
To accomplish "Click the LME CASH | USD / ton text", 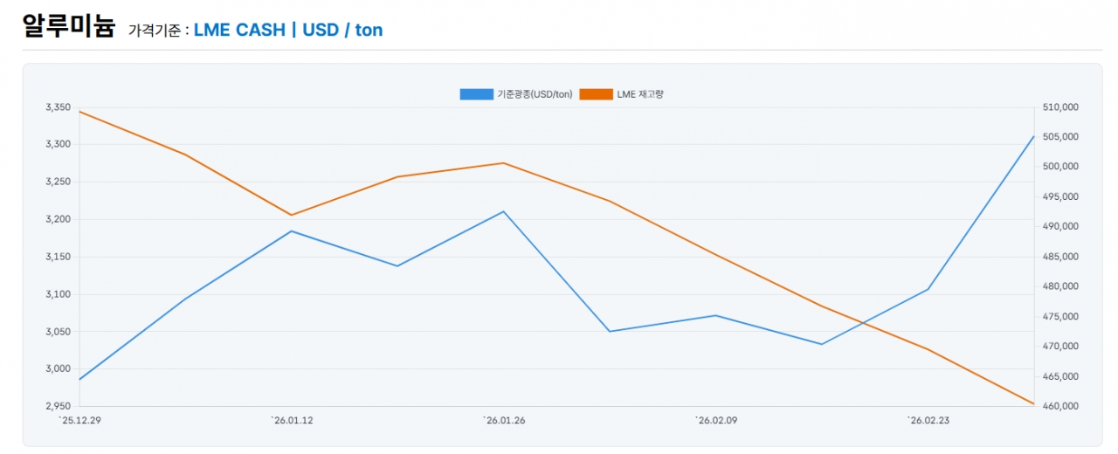I will tap(288, 30).
